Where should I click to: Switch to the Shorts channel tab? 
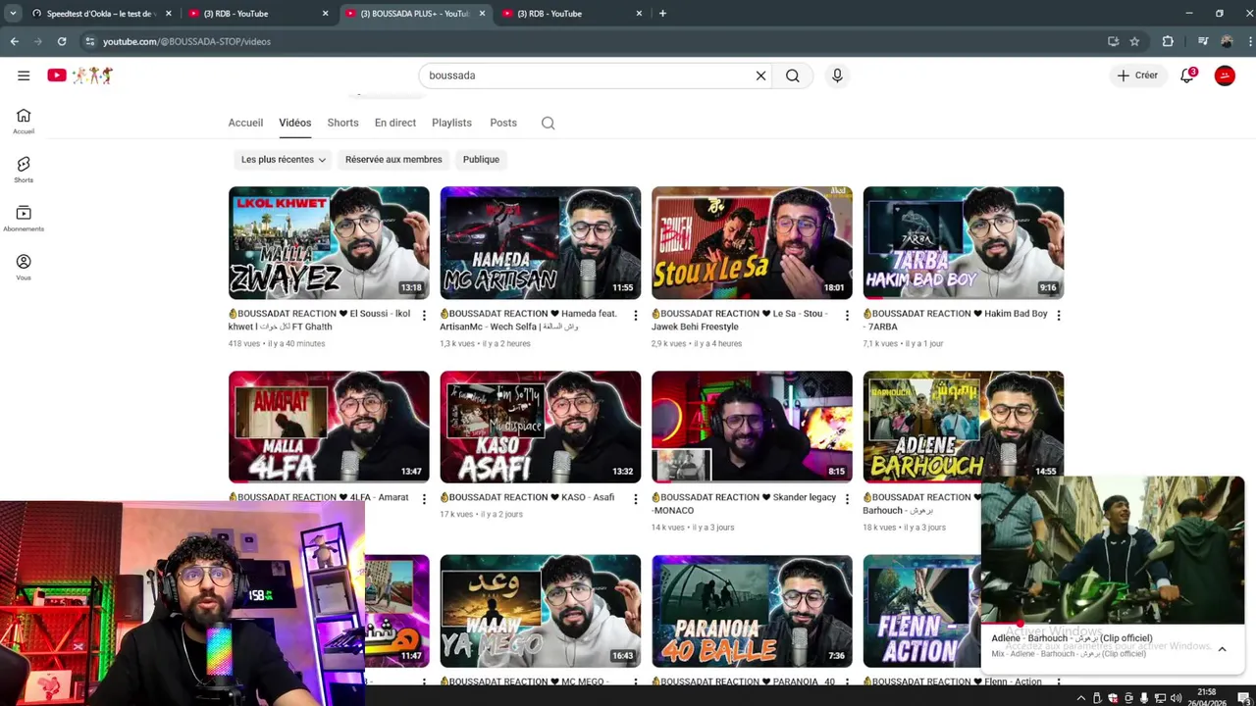point(342,123)
